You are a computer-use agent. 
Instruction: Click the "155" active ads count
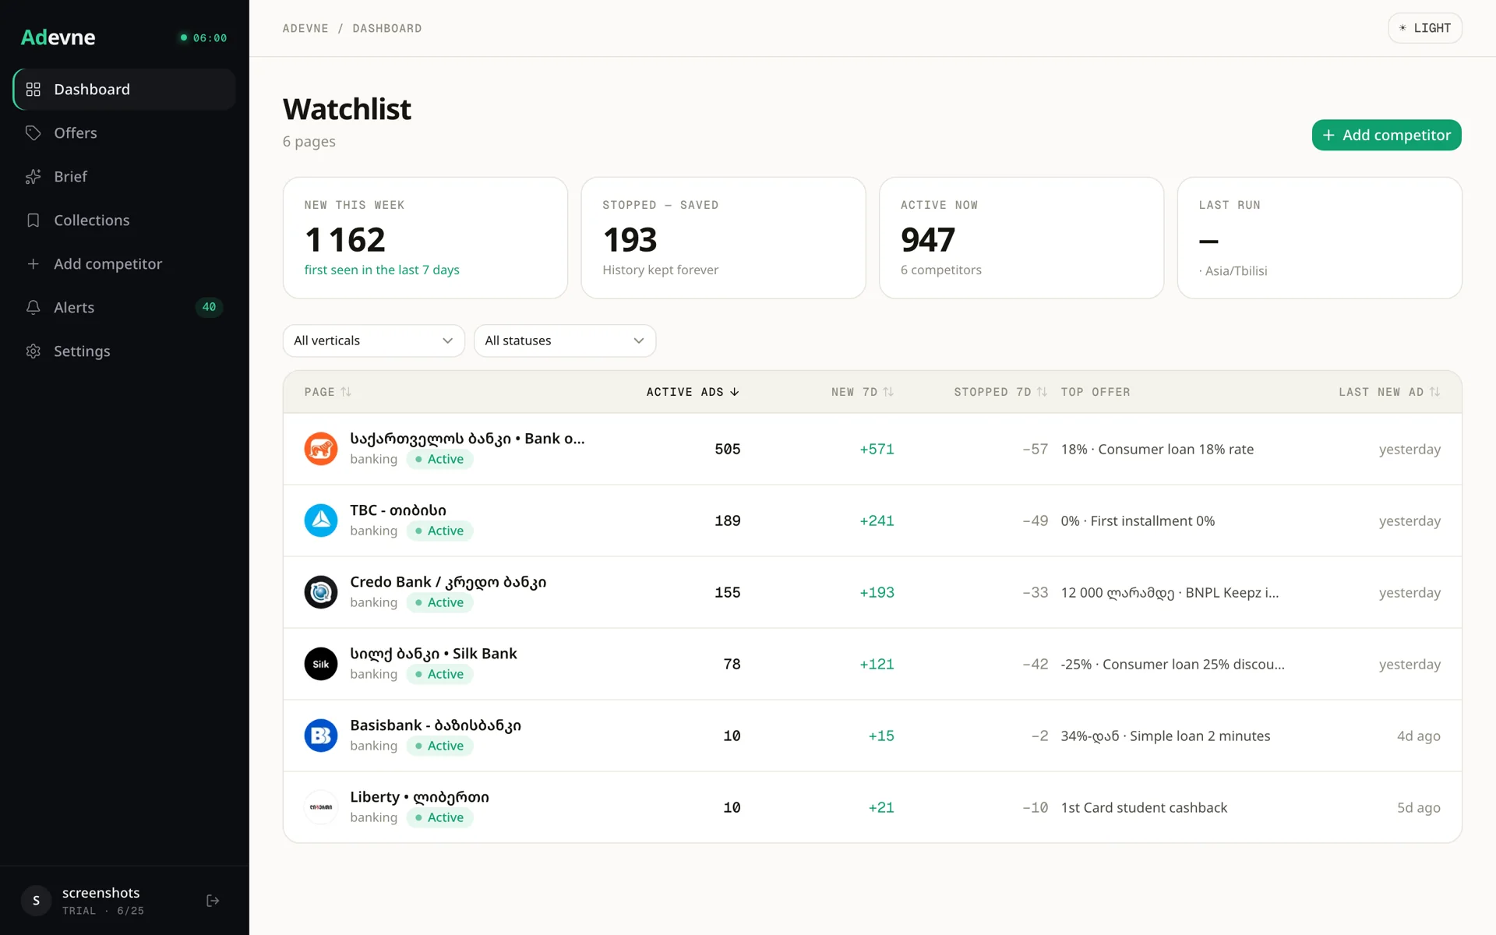[727, 592]
